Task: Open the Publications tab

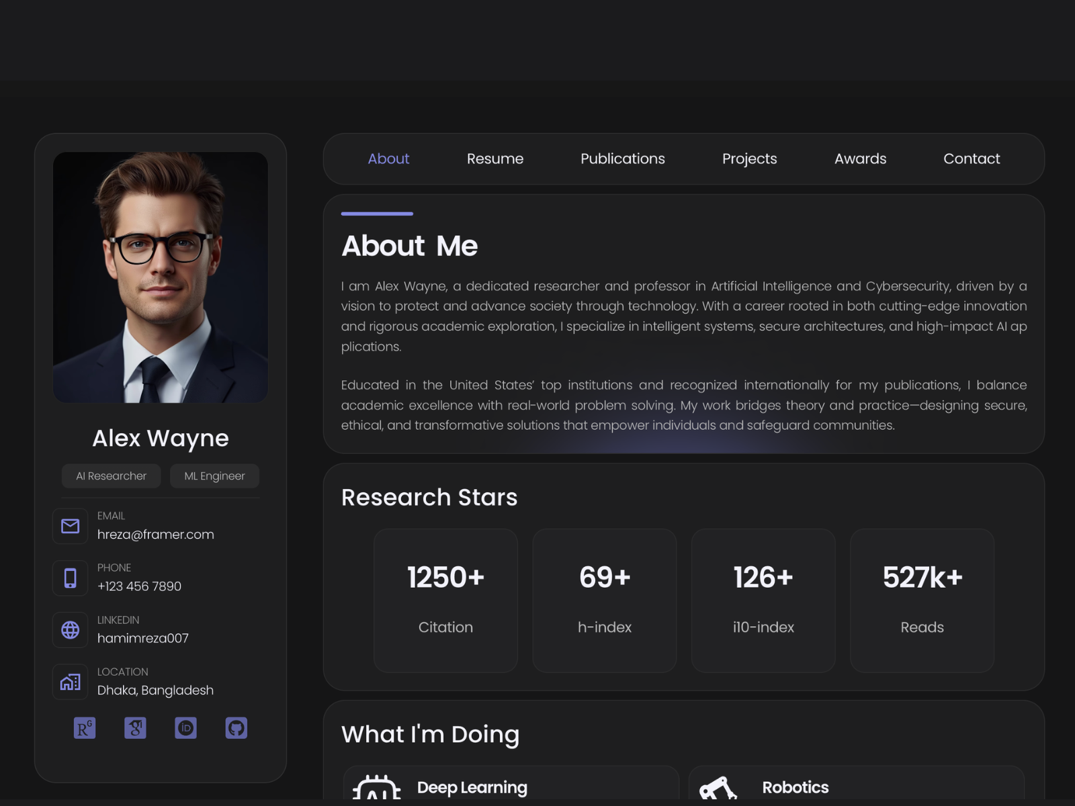Action: tap(623, 159)
